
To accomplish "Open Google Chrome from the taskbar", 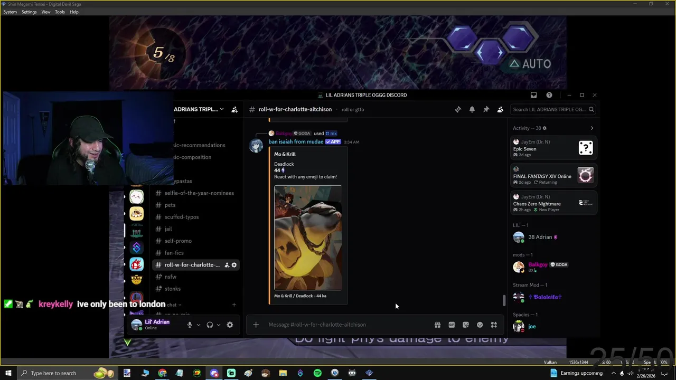I will pos(162,373).
